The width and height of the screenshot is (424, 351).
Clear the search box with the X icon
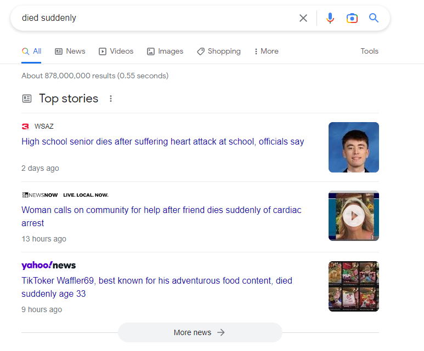pos(303,18)
